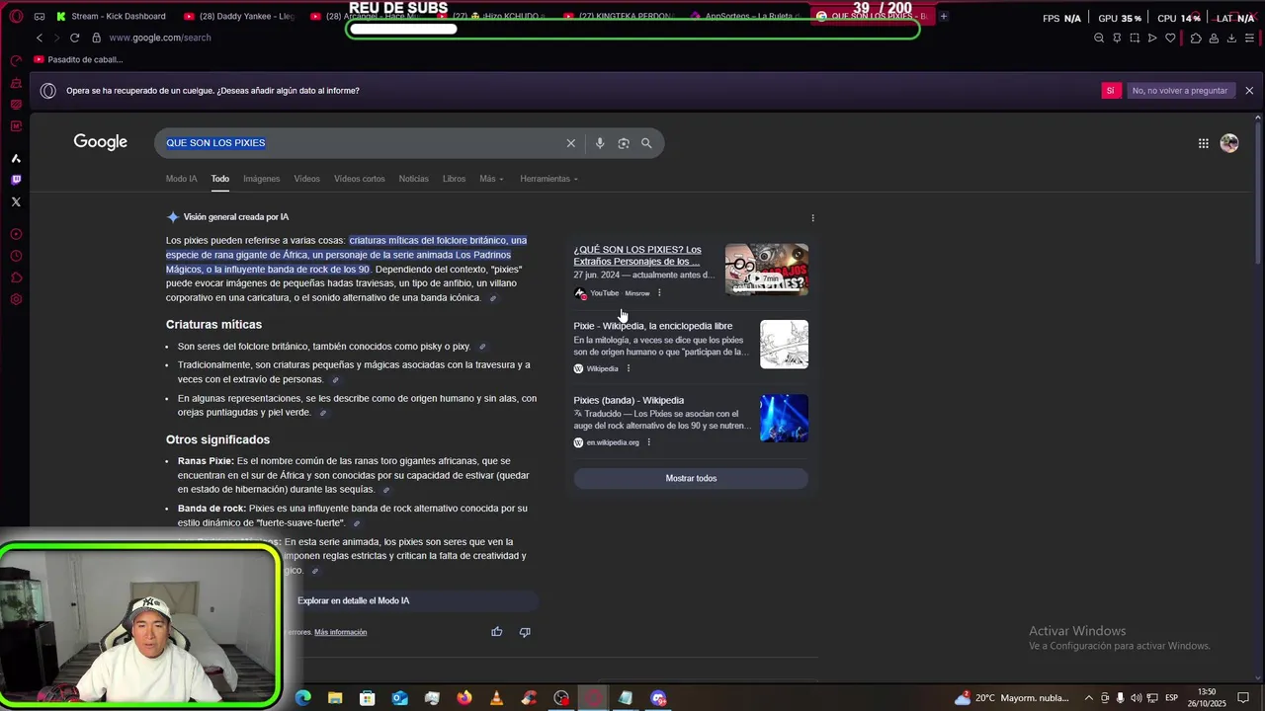The width and height of the screenshot is (1265, 711).
Task: Open the snapshot capture tool icon
Action: point(1135,38)
